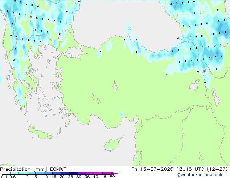Click Lake Sevan outline in Armenia
Image resolution: width=230 pixels, height=178 pixels.
(x=212, y=56)
